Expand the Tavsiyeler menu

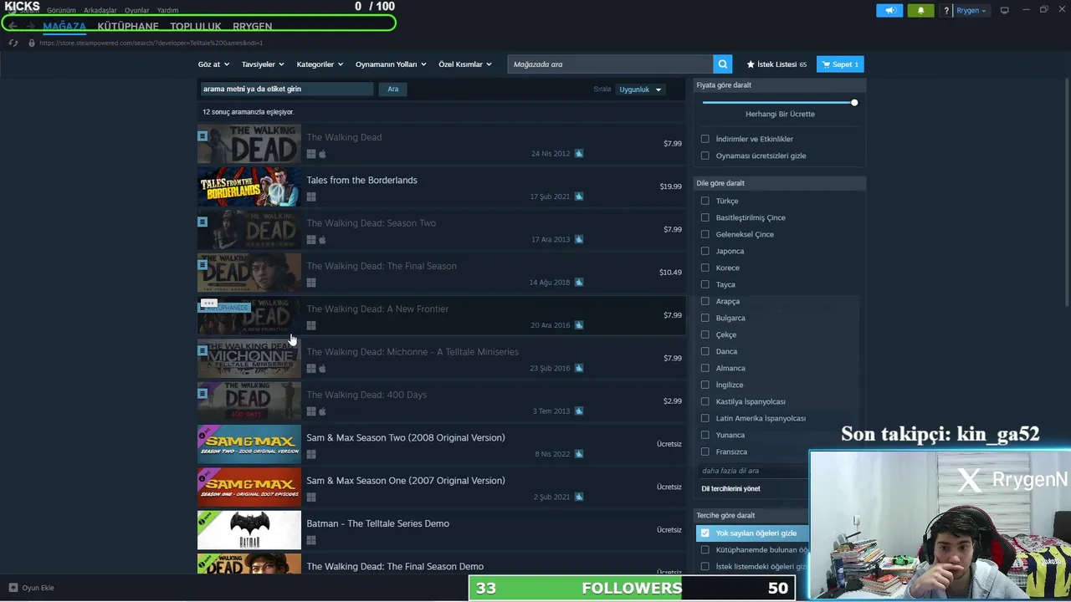(263, 64)
